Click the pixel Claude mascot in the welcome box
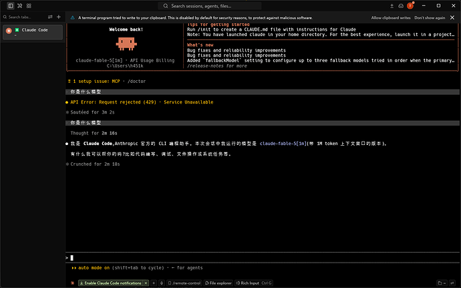 coord(126,43)
